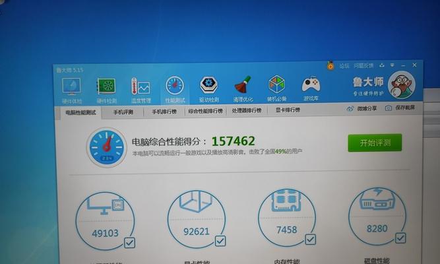
Task: Open 装机必备 essential software cube icon
Action: (x=276, y=88)
